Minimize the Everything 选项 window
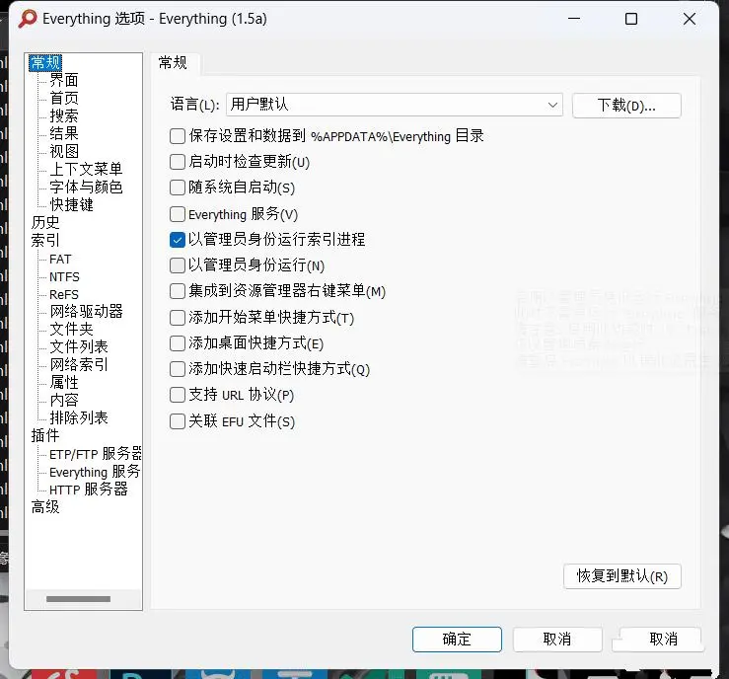The height and width of the screenshot is (679, 729). click(x=574, y=19)
